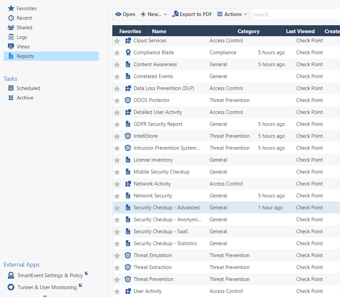The image size is (340, 297).
Task: Launch Tunnel & User Monitoring app
Action: coord(47,287)
